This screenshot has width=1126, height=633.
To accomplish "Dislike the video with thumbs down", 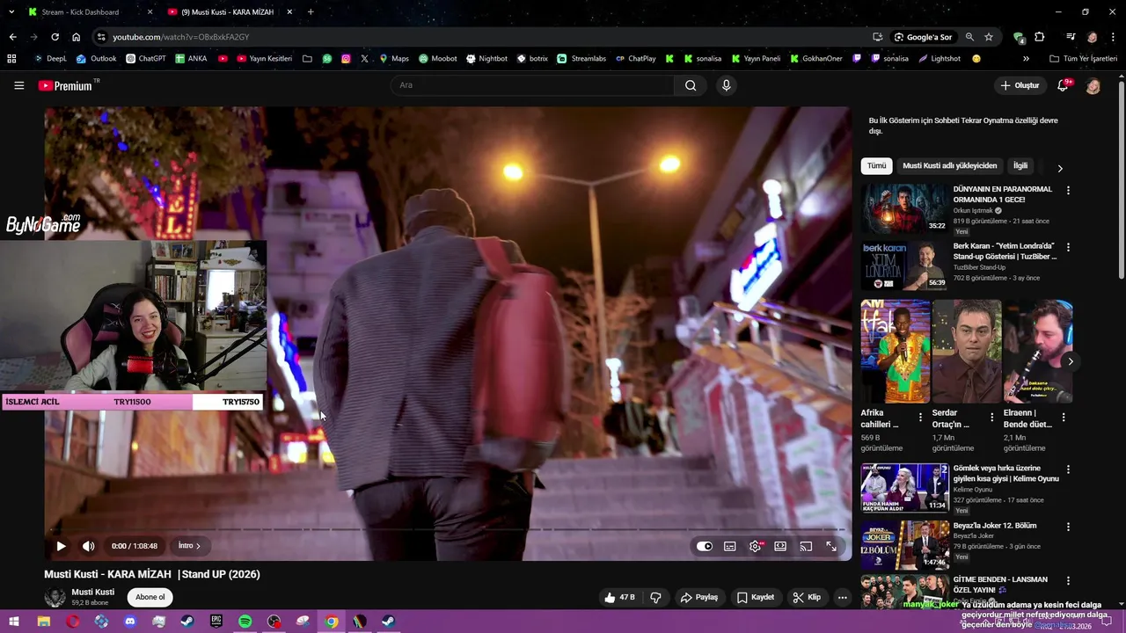I will pos(655,598).
